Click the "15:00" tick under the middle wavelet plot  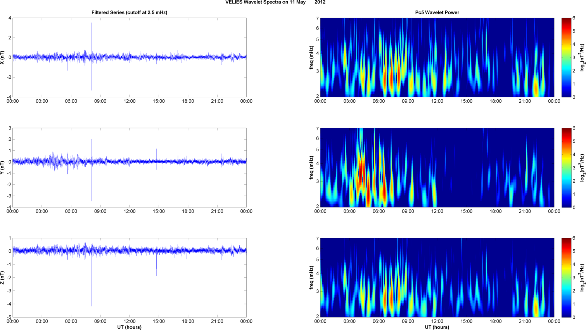point(467,211)
